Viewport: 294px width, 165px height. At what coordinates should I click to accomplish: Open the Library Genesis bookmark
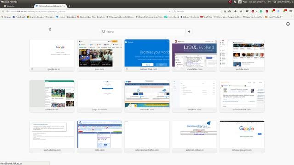(x=190, y=17)
